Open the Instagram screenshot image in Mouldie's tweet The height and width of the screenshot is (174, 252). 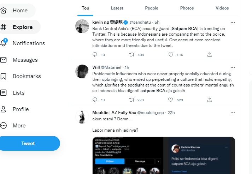[x=128, y=155]
